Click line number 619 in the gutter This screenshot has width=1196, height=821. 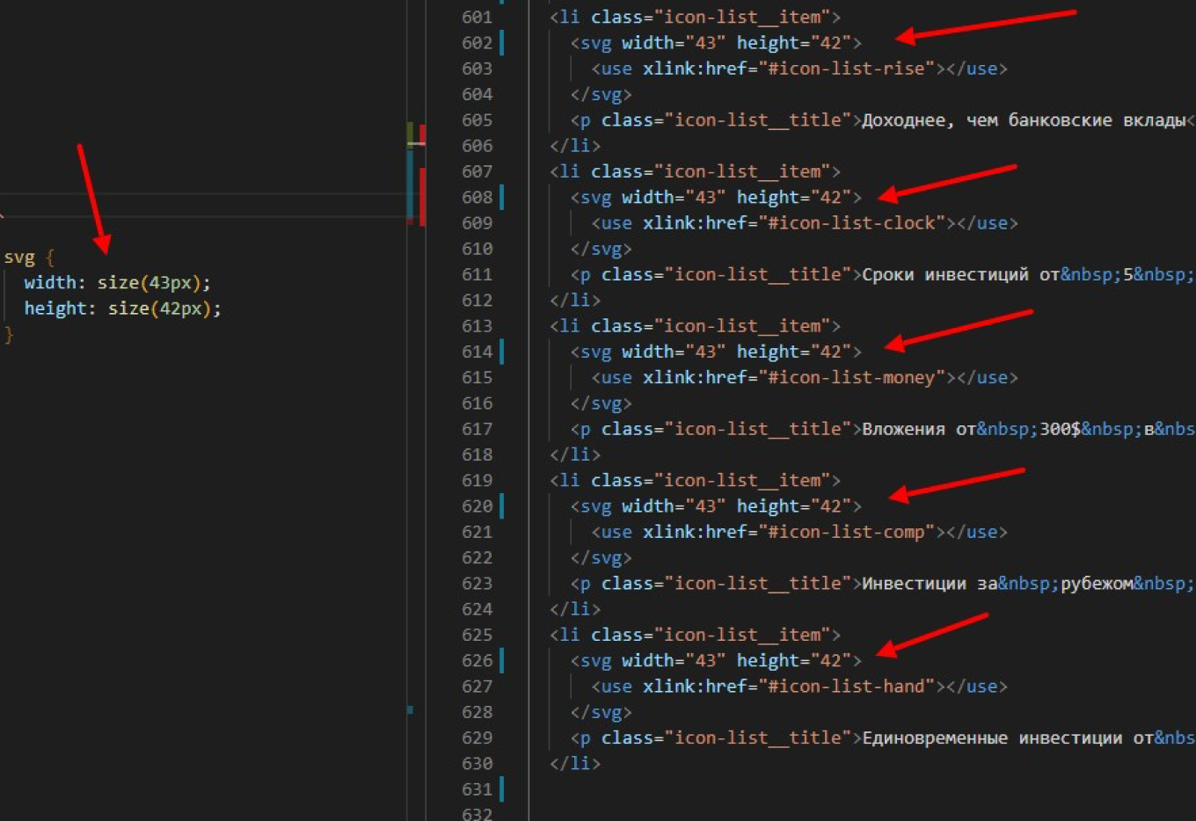click(477, 480)
